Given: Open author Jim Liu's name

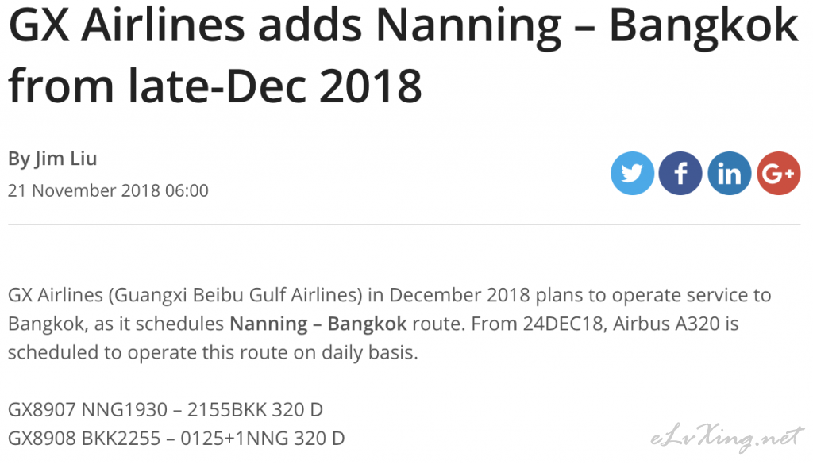Looking at the screenshot, I should (66, 159).
